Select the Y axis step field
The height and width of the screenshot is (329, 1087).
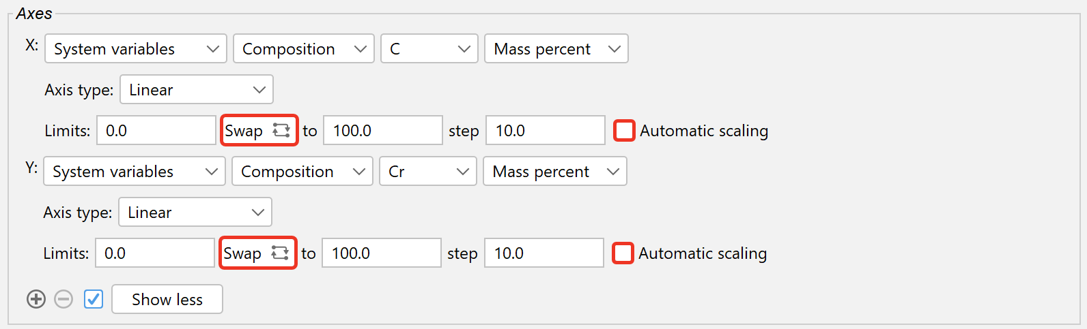pyautogui.click(x=543, y=253)
